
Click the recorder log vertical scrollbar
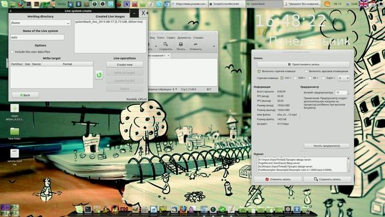pos(348,165)
